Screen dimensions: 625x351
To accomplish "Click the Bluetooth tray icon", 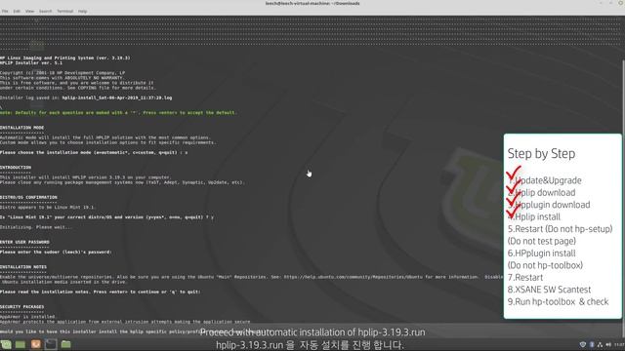I will pos(592,344).
